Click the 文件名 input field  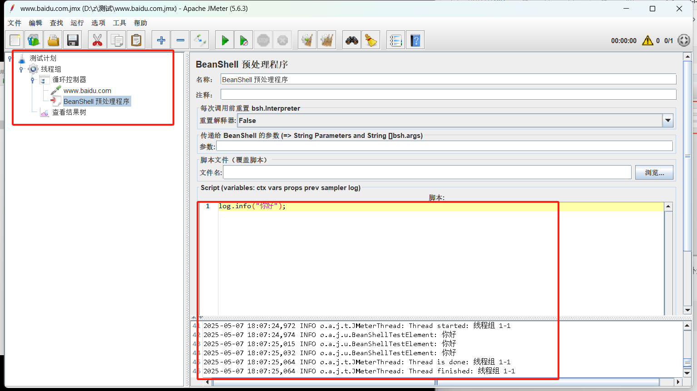pyautogui.click(x=427, y=172)
